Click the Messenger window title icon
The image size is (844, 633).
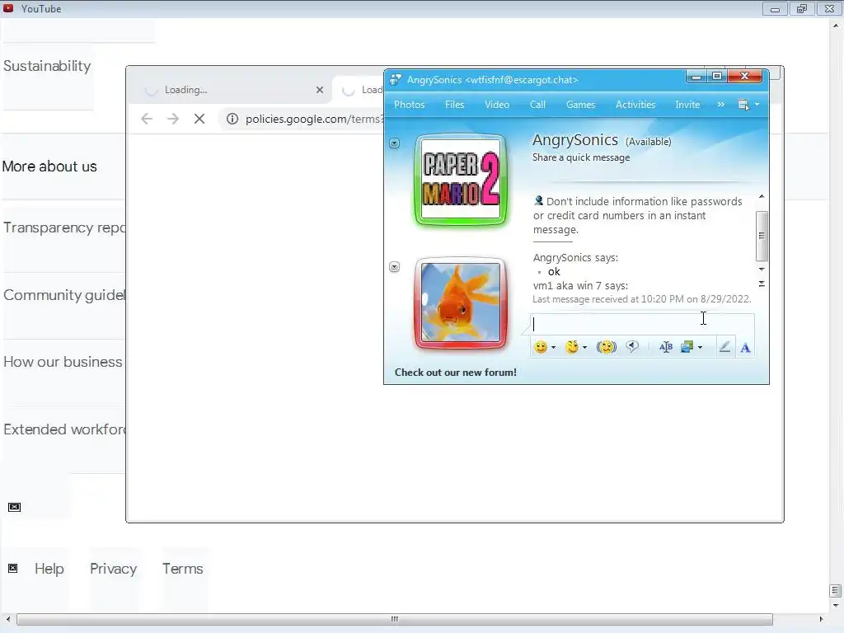coord(396,80)
